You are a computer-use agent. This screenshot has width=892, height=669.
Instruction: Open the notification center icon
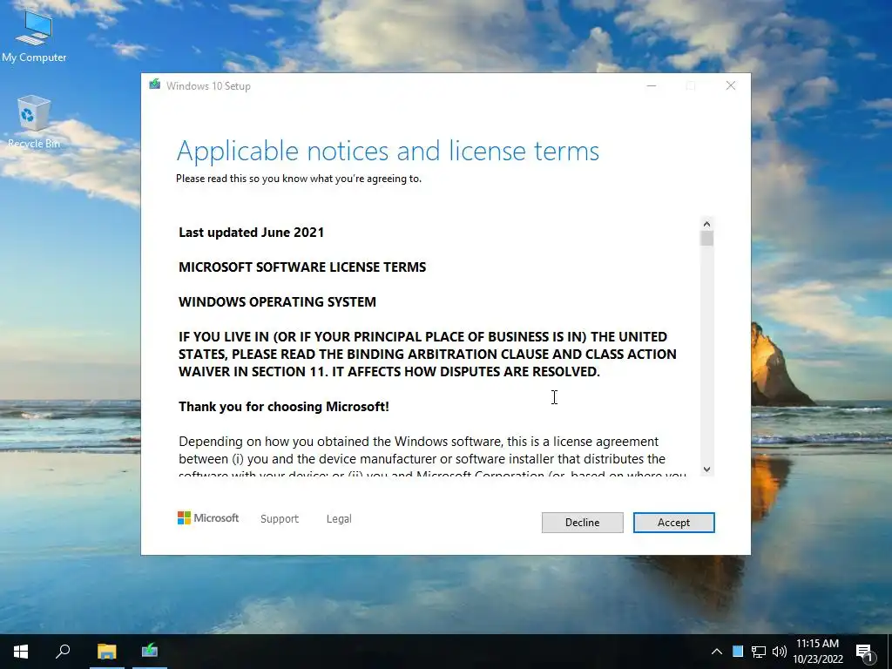tap(865, 652)
